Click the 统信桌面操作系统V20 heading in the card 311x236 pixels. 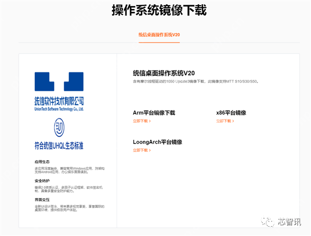(x=164, y=73)
